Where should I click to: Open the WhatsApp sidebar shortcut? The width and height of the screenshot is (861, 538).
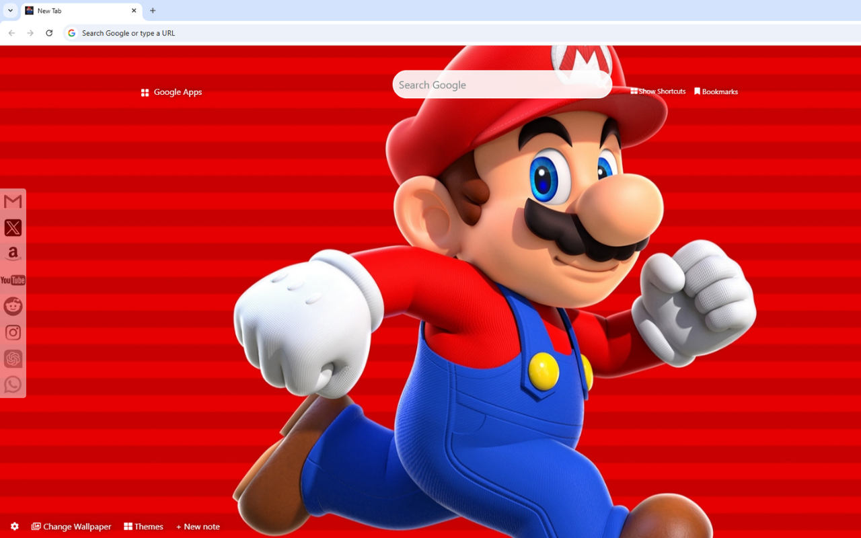13,385
